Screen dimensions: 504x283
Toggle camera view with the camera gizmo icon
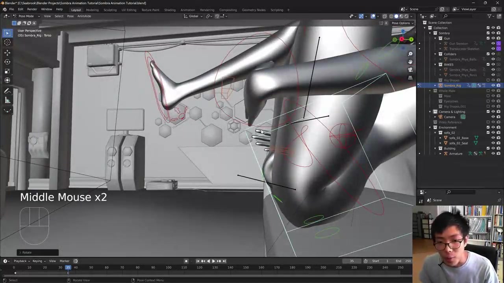coord(410,70)
